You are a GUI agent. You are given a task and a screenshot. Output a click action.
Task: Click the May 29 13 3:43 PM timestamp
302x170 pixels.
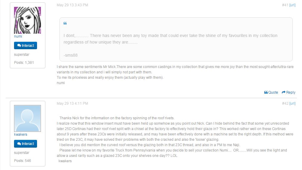click(72, 5)
